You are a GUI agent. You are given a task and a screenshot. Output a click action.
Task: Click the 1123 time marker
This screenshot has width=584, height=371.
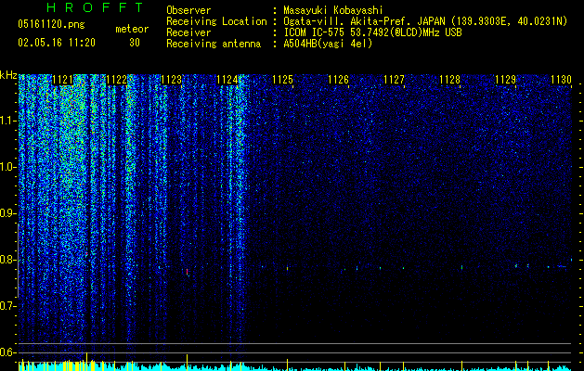(x=172, y=80)
